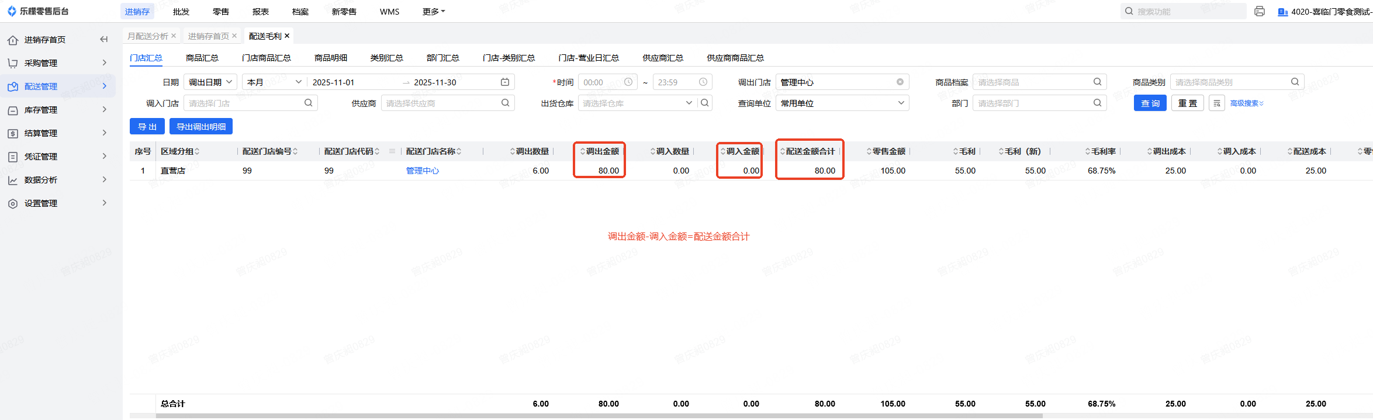This screenshot has height=420, width=1373.
Task: Switch to 门店-营业日汇总 tab
Action: (x=589, y=58)
